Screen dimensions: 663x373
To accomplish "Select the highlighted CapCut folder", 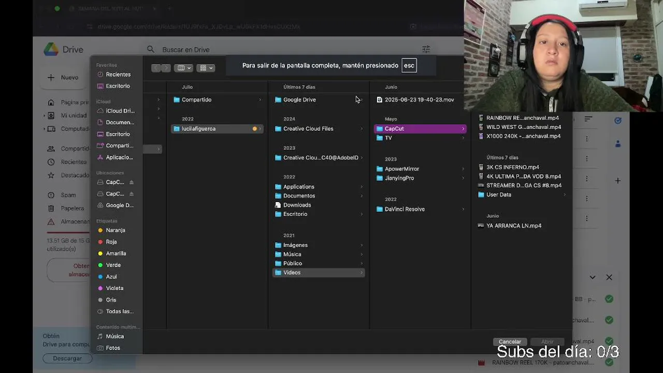I will (420, 128).
